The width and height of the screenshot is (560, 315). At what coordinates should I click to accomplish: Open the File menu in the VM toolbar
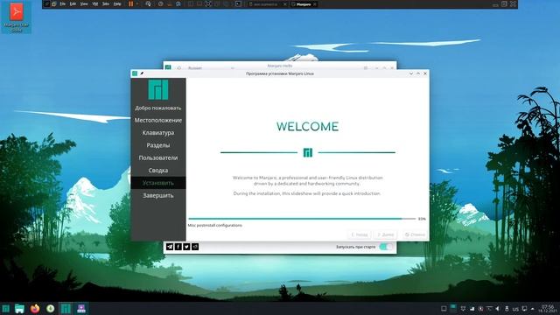point(62,4)
